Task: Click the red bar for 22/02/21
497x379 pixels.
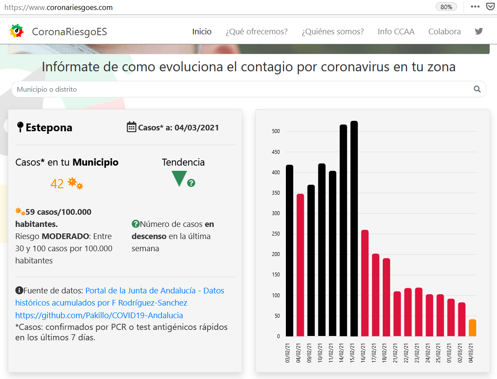Action: coord(408,312)
